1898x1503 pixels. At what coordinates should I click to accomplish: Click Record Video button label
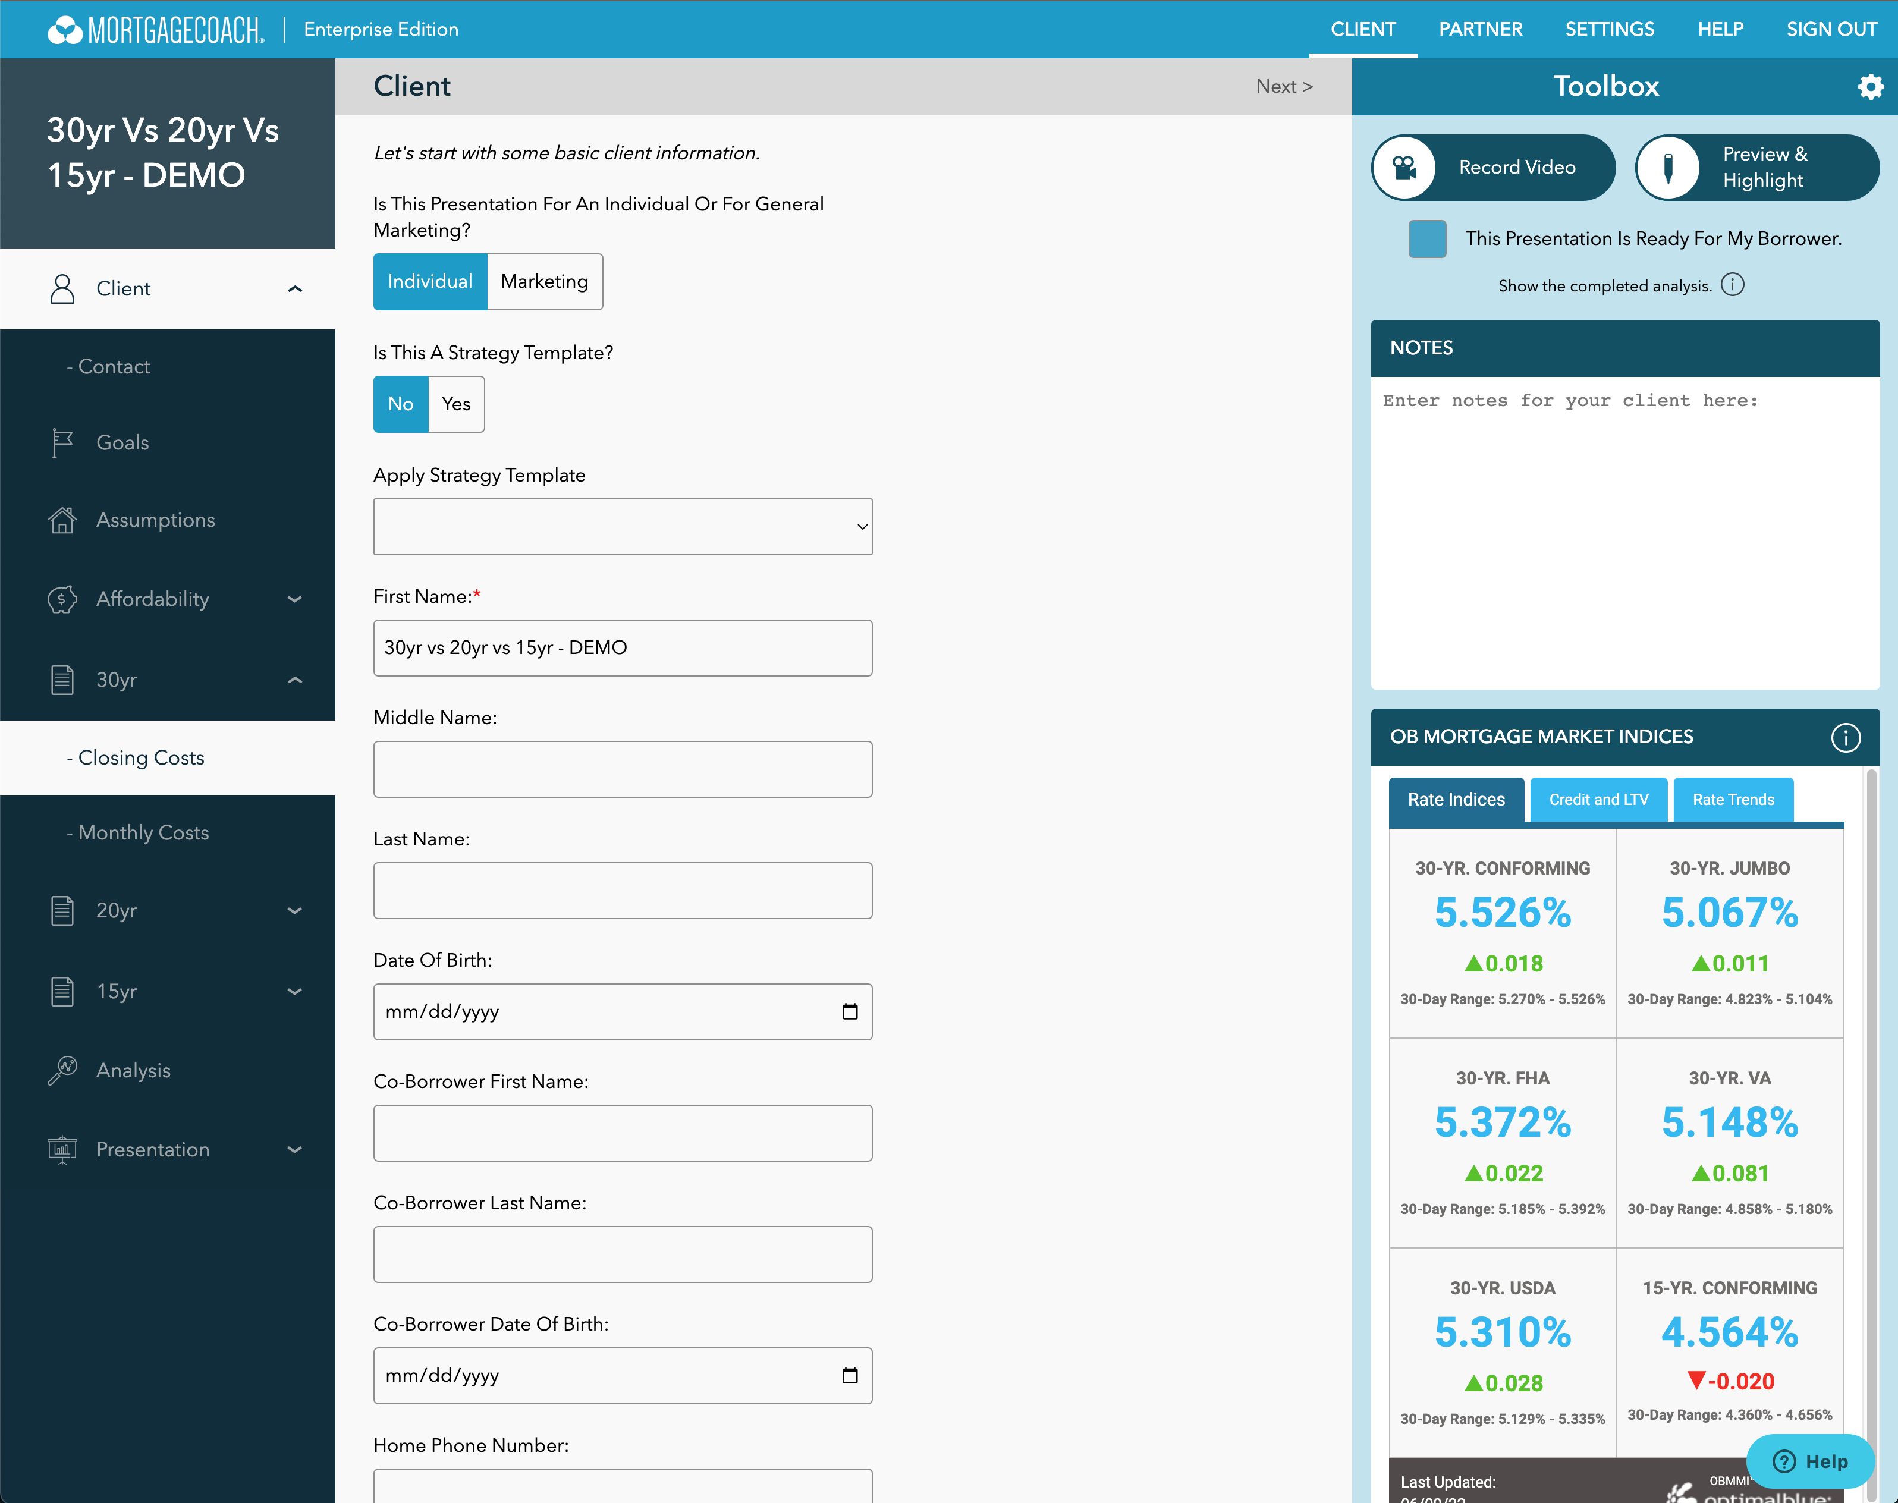click(1517, 167)
